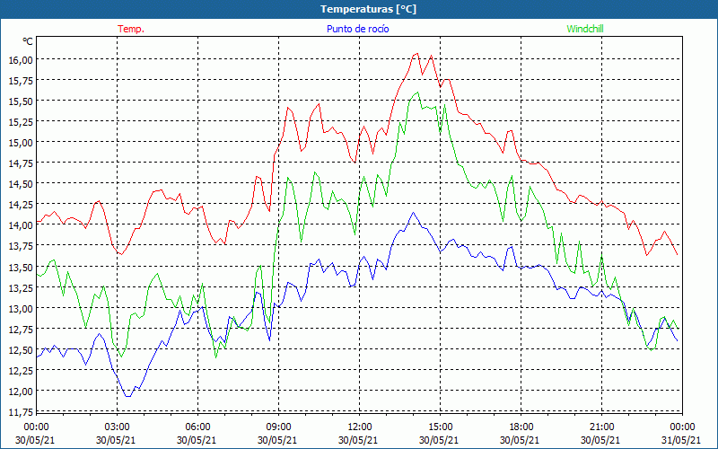Click the '13,25' y-axis value
Image resolution: width=718 pixels, height=449 pixels.
tap(21, 287)
